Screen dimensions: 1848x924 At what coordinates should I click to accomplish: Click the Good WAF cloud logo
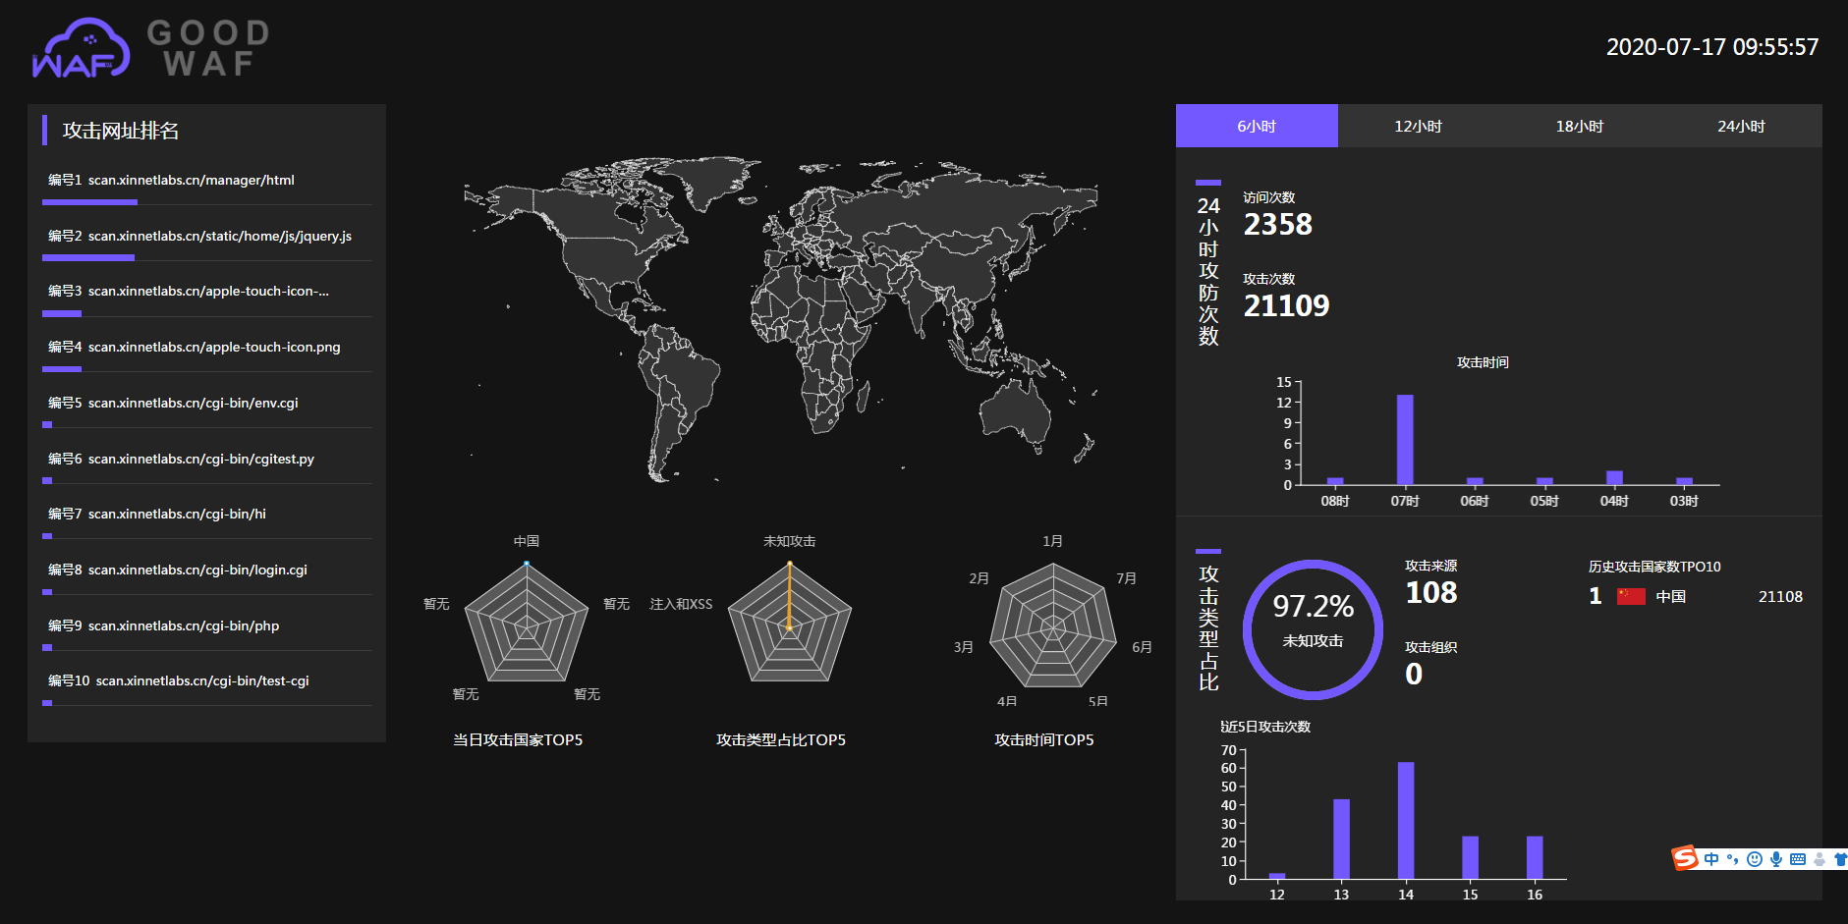click(81, 47)
